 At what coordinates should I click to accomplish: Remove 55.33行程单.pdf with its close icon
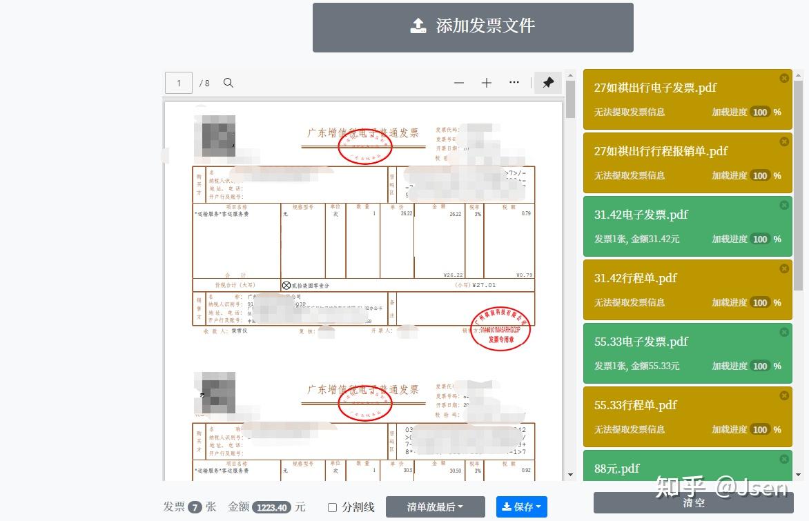click(783, 395)
